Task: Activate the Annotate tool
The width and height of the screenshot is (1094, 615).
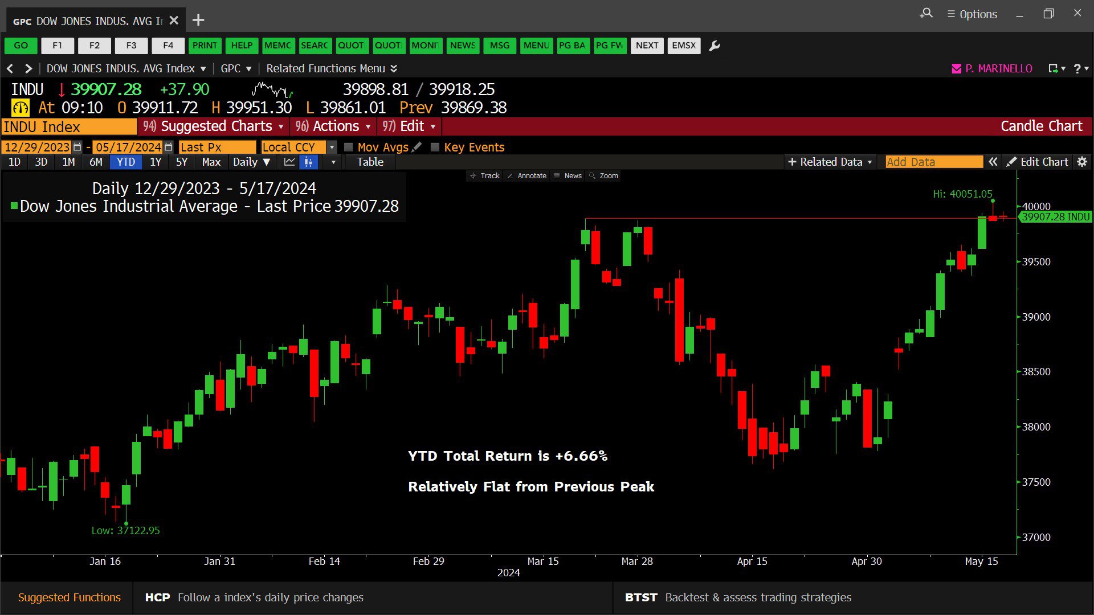Action: click(526, 175)
